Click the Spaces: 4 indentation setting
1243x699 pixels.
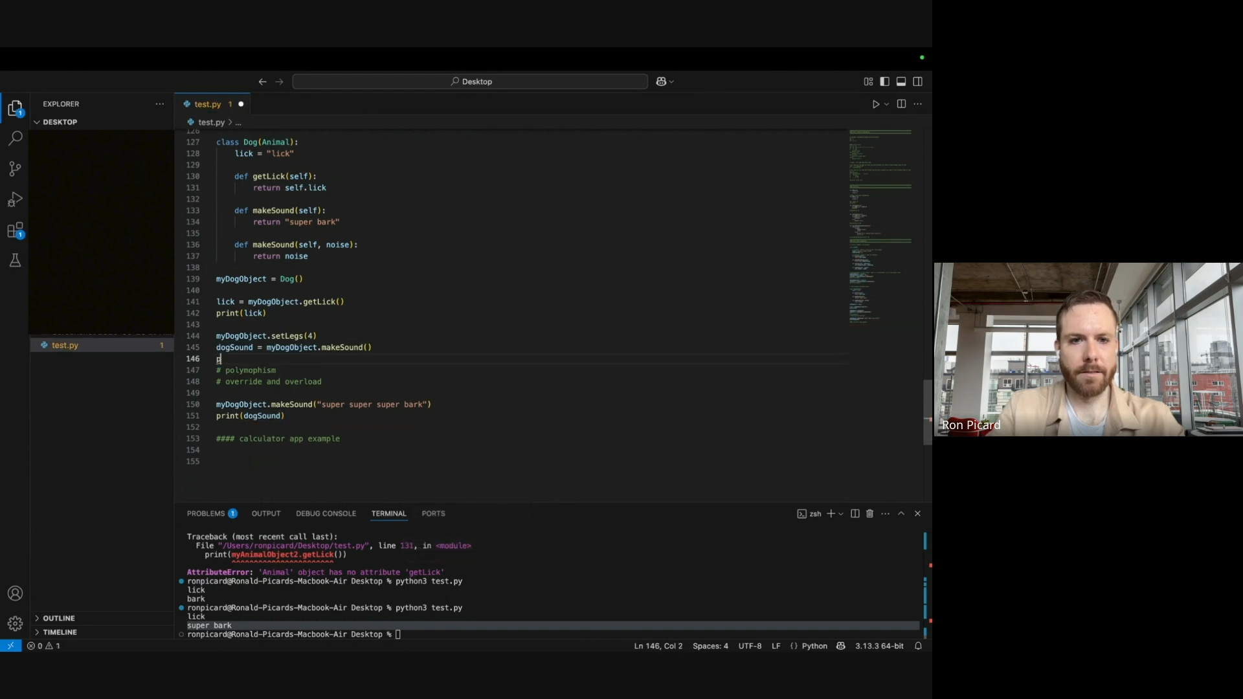(x=710, y=646)
